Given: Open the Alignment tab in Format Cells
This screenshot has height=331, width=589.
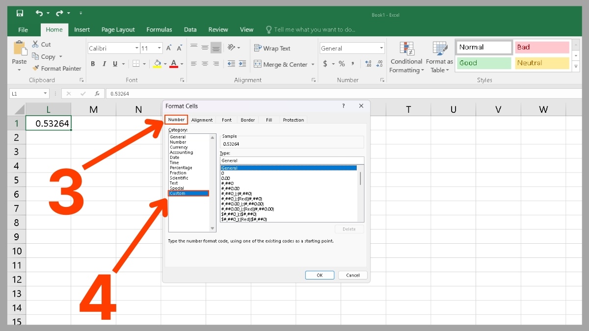Looking at the screenshot, I should point(202,120).
